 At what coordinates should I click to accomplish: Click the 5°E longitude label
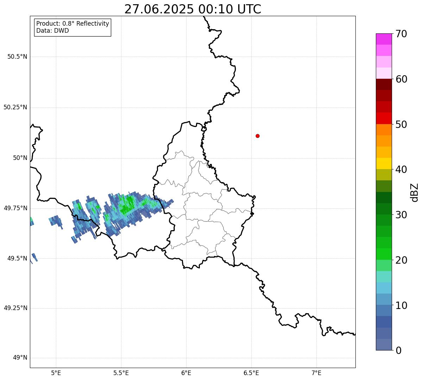56,373
